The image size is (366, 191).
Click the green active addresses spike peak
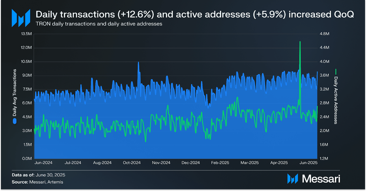(300, 42)
